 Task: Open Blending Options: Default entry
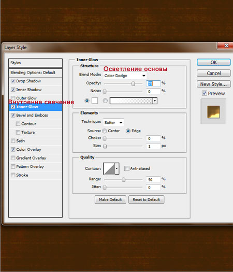(36, 73)
